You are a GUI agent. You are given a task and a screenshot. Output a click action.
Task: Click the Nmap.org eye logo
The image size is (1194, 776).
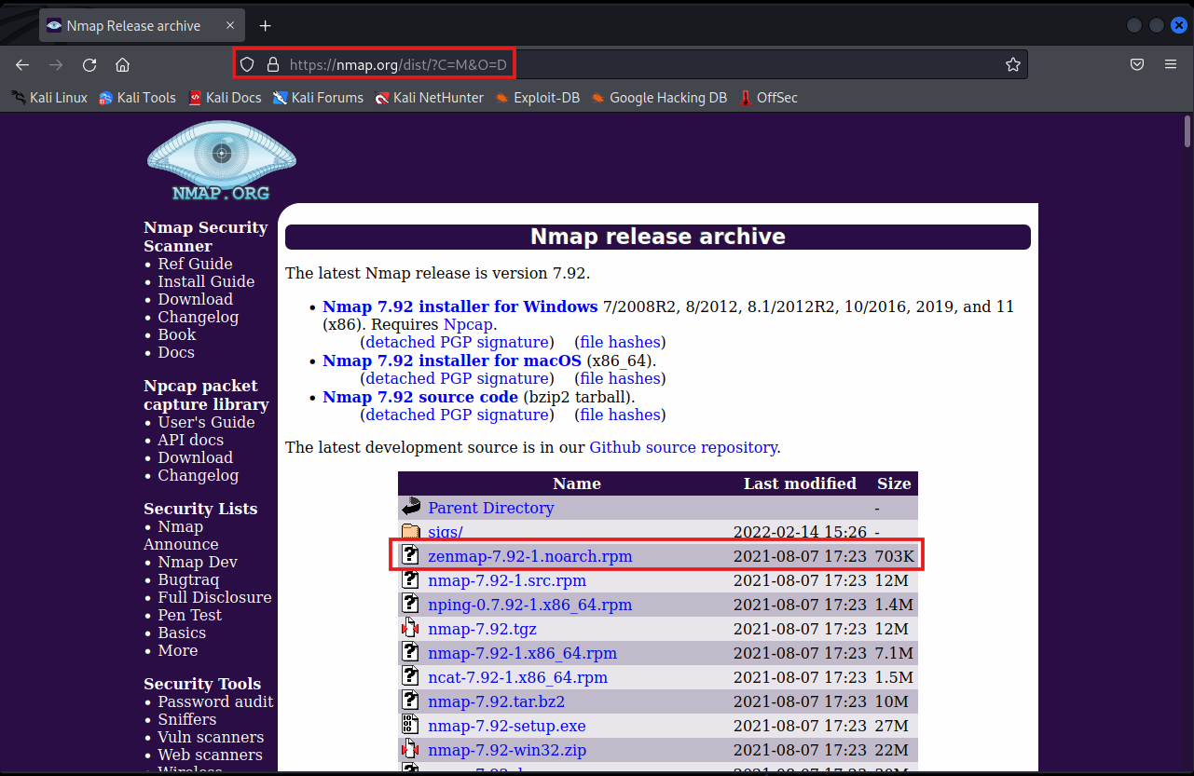pyautogui.click(x=221, y=161)
